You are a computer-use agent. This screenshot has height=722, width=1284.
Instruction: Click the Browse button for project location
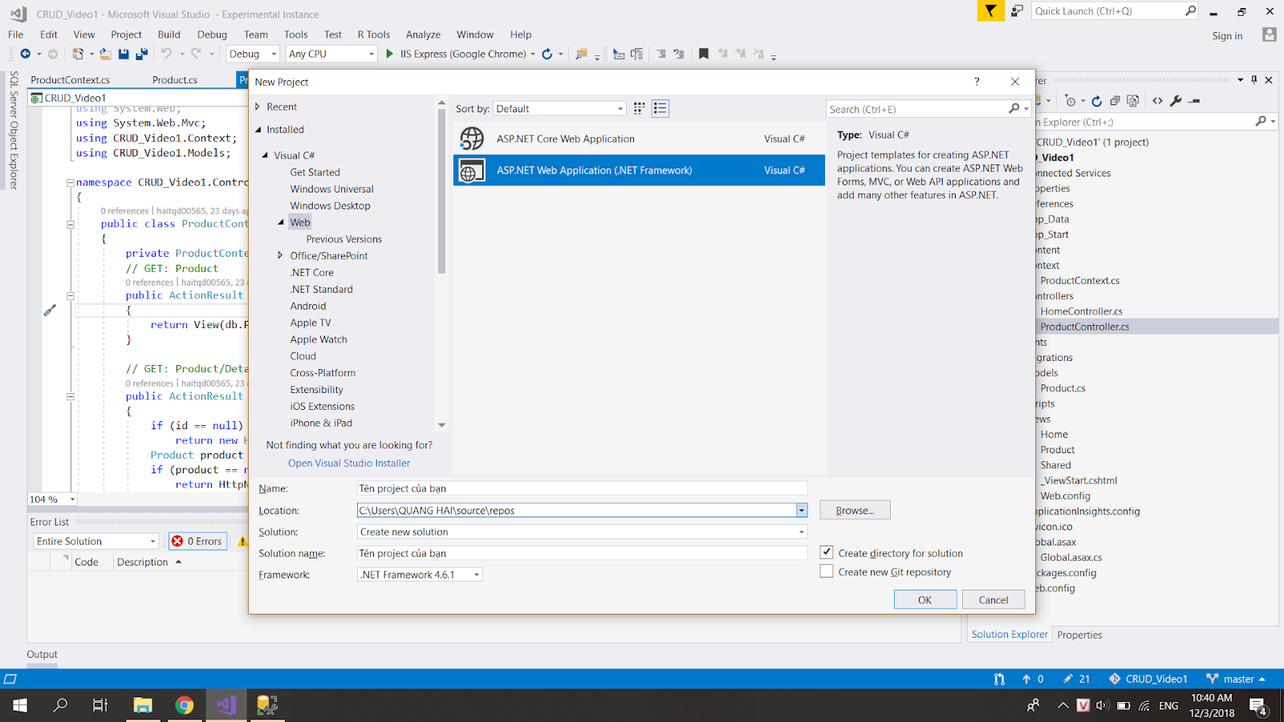point(854,509)
